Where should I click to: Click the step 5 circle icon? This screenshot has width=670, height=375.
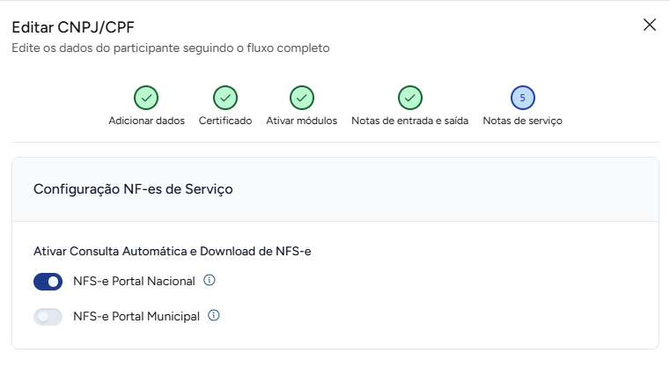pyautogui.click(x=523, y=98)
